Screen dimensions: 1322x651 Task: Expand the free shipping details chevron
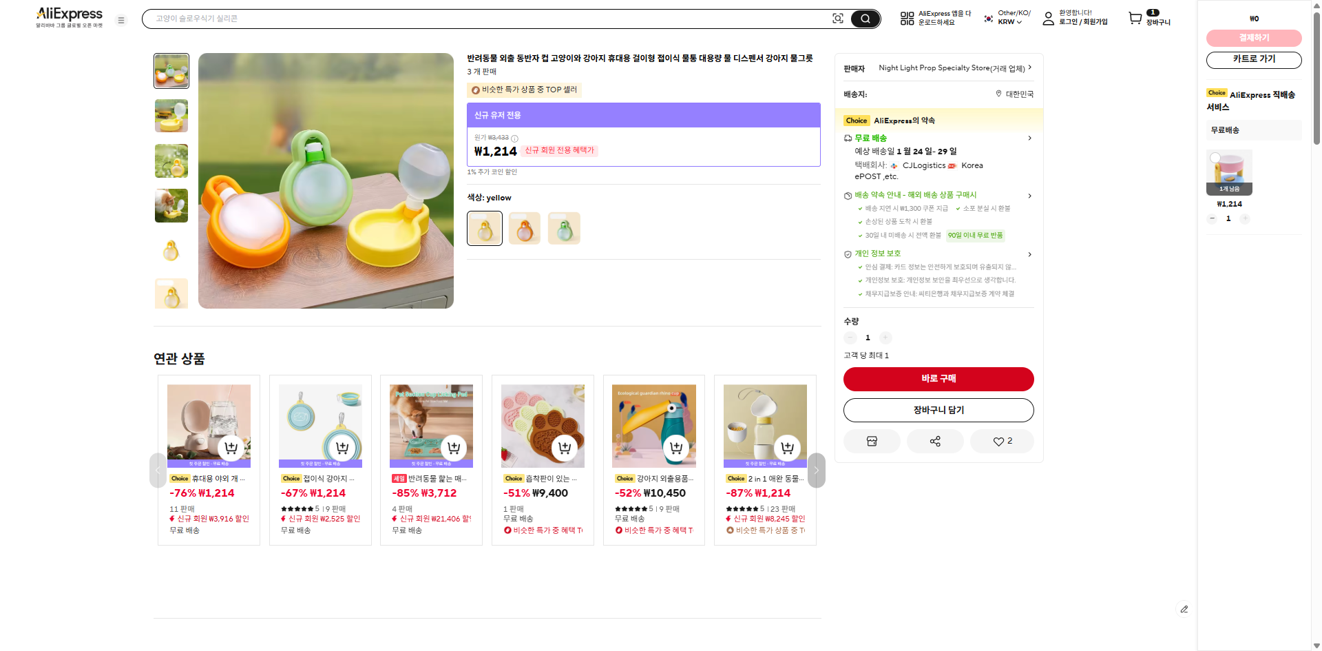1029,138
